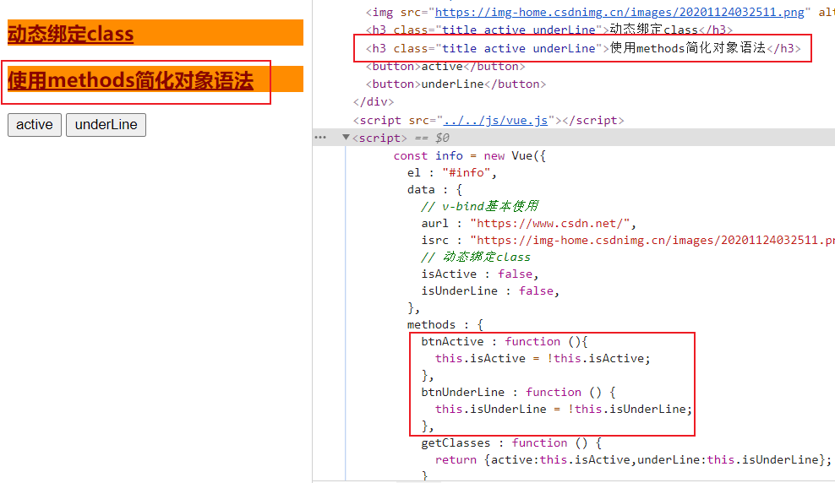
Task: Click the isUnderLine : false line
Action: click(490, 291)
